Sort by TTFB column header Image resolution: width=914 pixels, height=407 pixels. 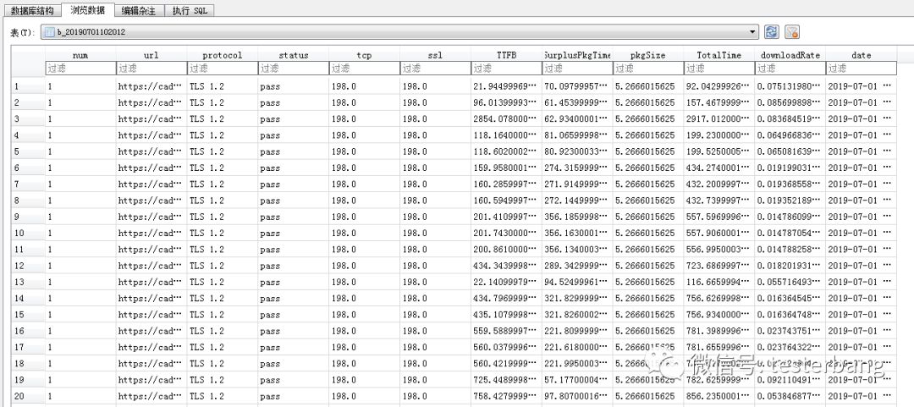tap(507, 55)
